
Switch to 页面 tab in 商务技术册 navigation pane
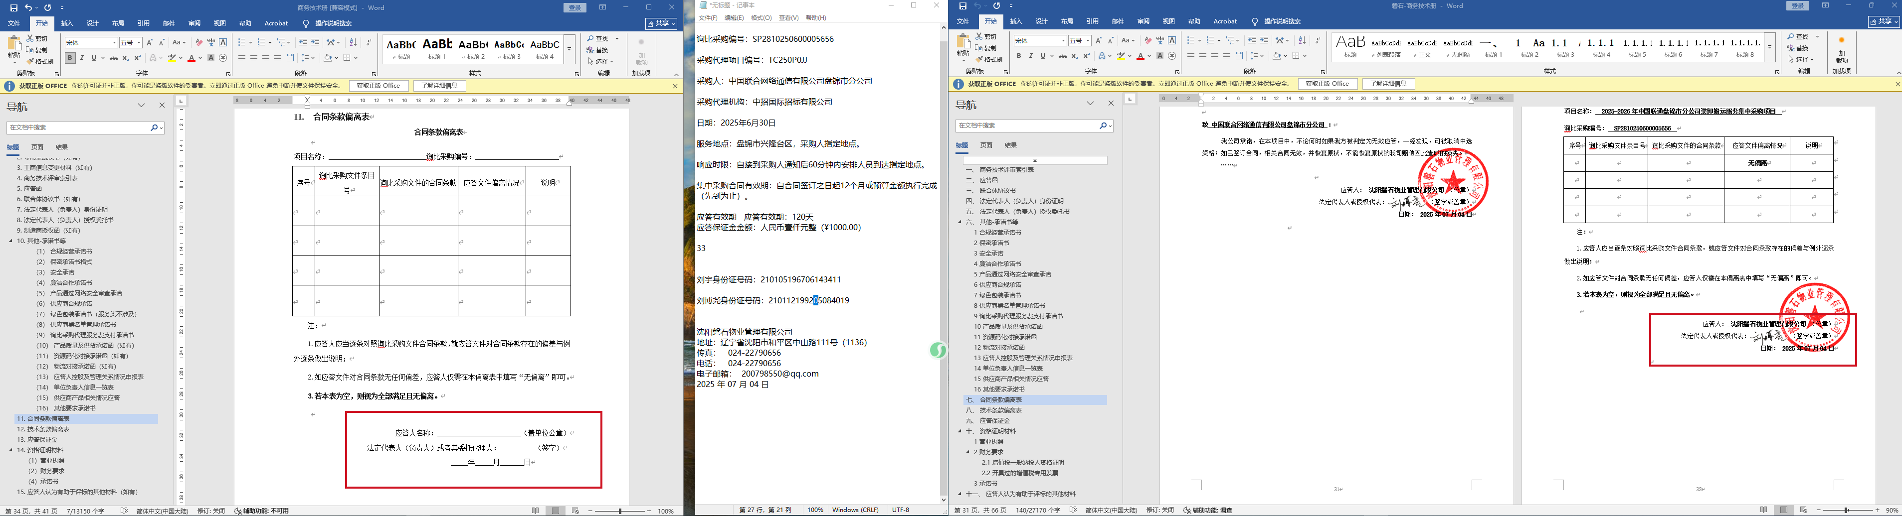(x=38, y=147)
